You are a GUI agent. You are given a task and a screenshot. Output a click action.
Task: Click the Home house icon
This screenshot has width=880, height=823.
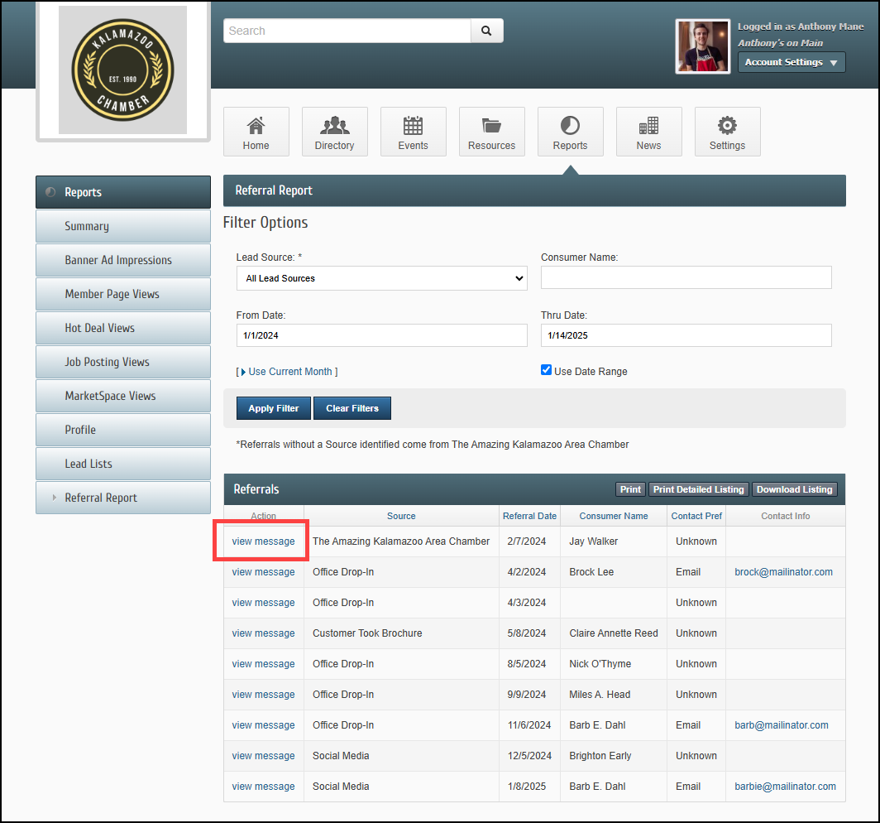point(256,126)
